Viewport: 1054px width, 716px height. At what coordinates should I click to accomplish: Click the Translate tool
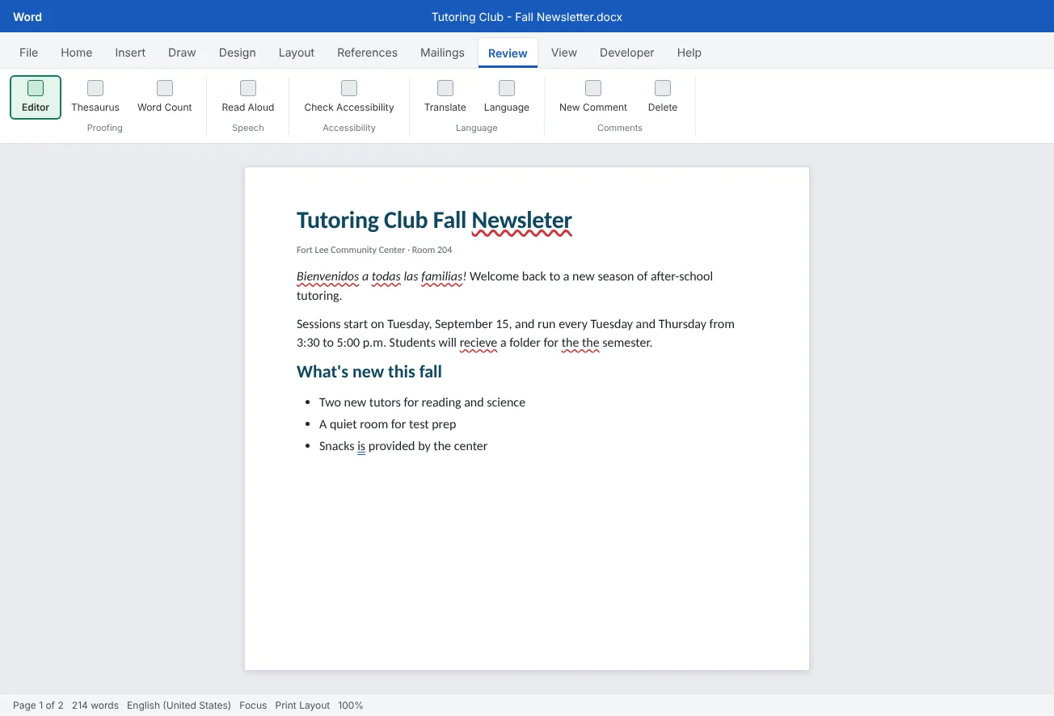445,97
